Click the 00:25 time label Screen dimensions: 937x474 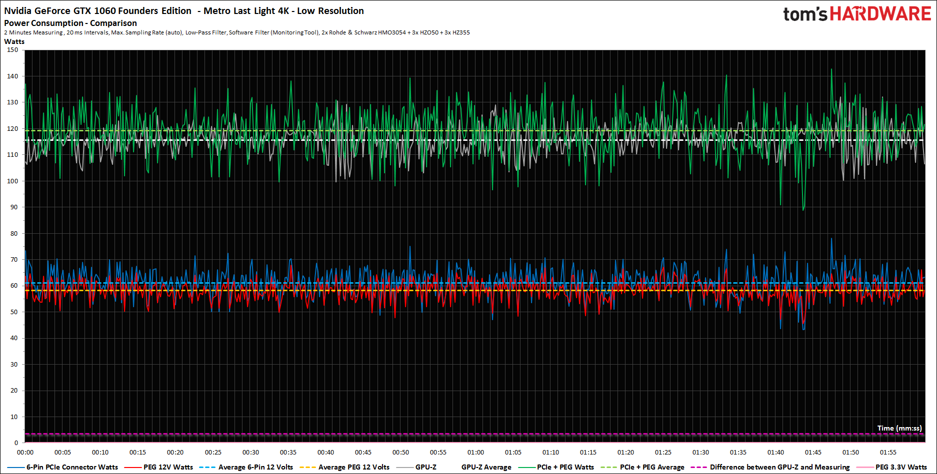click(213, 453)
